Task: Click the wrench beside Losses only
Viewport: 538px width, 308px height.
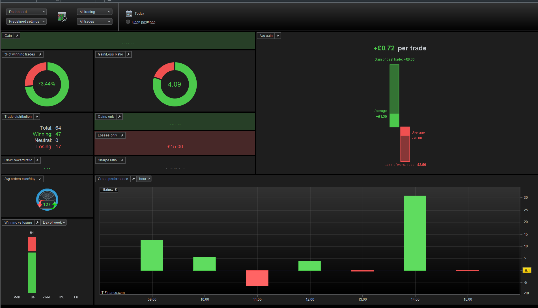Action: (x=122, y=135)
